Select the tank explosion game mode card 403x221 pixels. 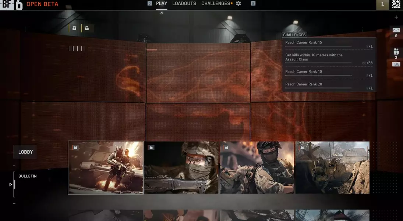106,168
